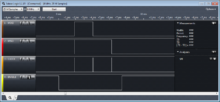Open the 25 M Samples dropdown

[x=13, y=9]
